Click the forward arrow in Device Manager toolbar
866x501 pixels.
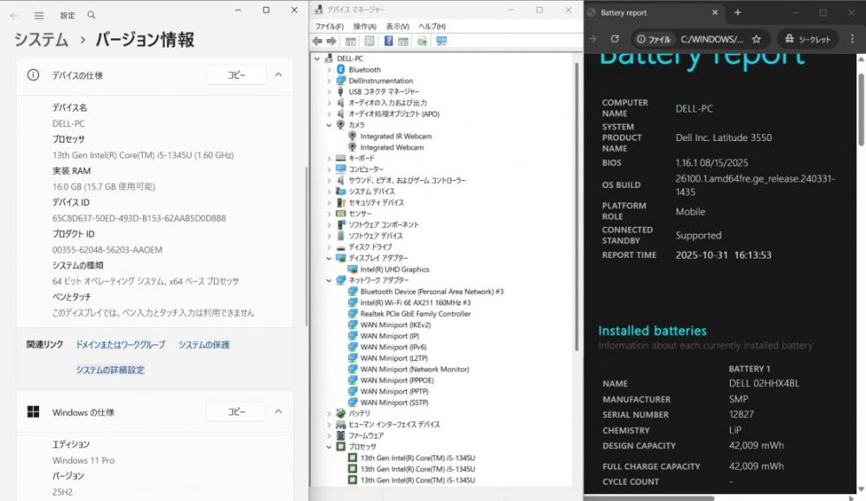332,41
